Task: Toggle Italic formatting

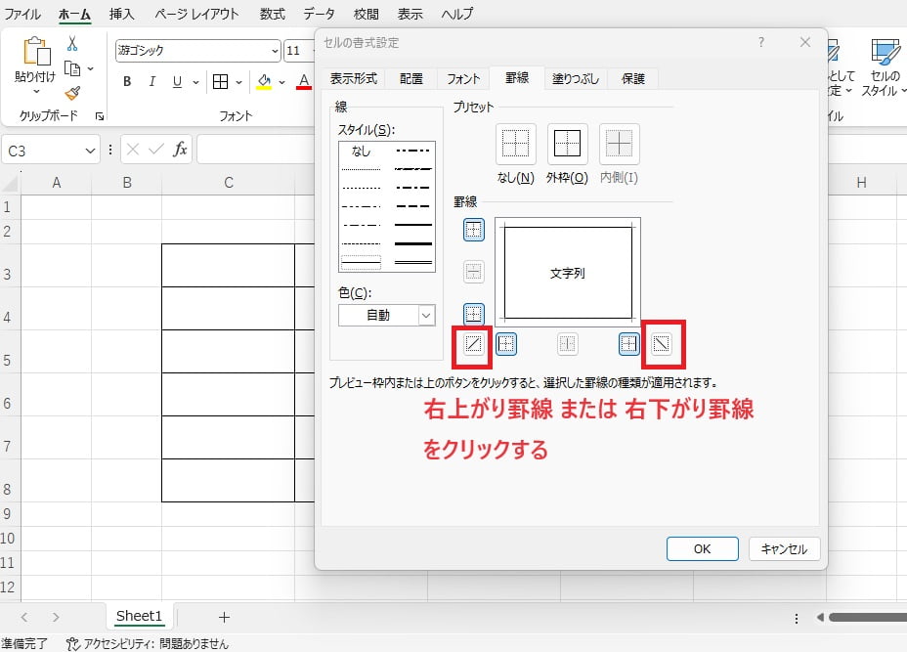Action: pyautogui.click(x=152, y=81)
